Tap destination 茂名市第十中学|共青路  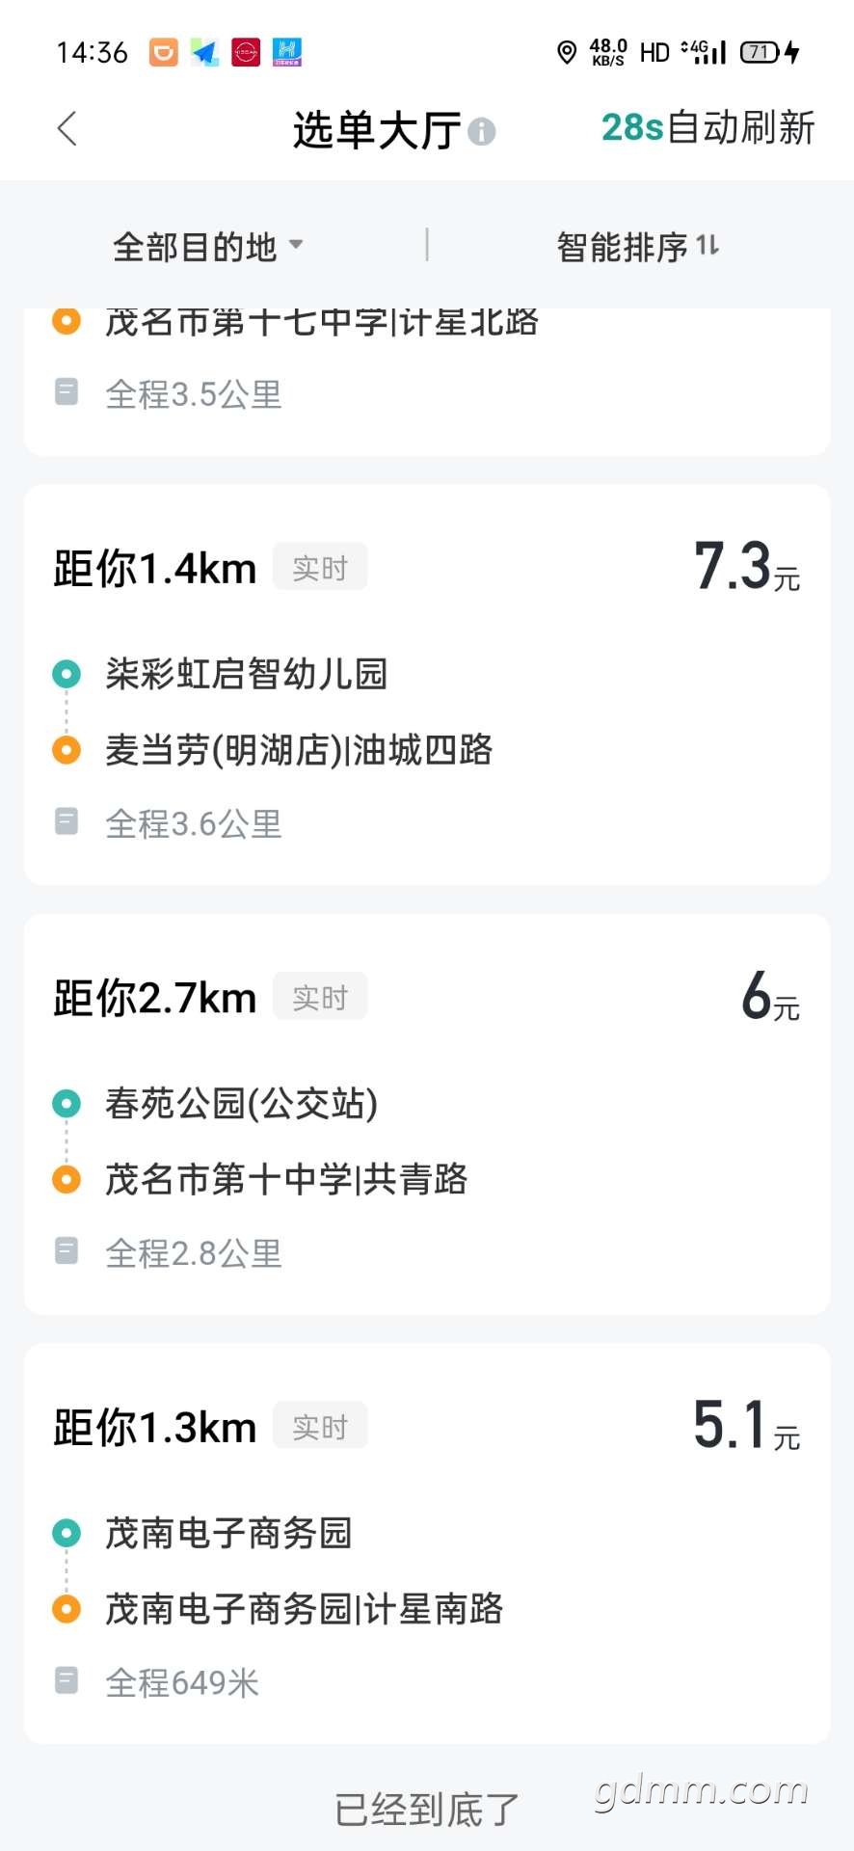(286, 1179)
